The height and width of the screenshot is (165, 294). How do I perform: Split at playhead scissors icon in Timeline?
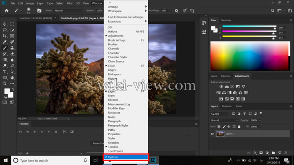[x=65, y=131]
